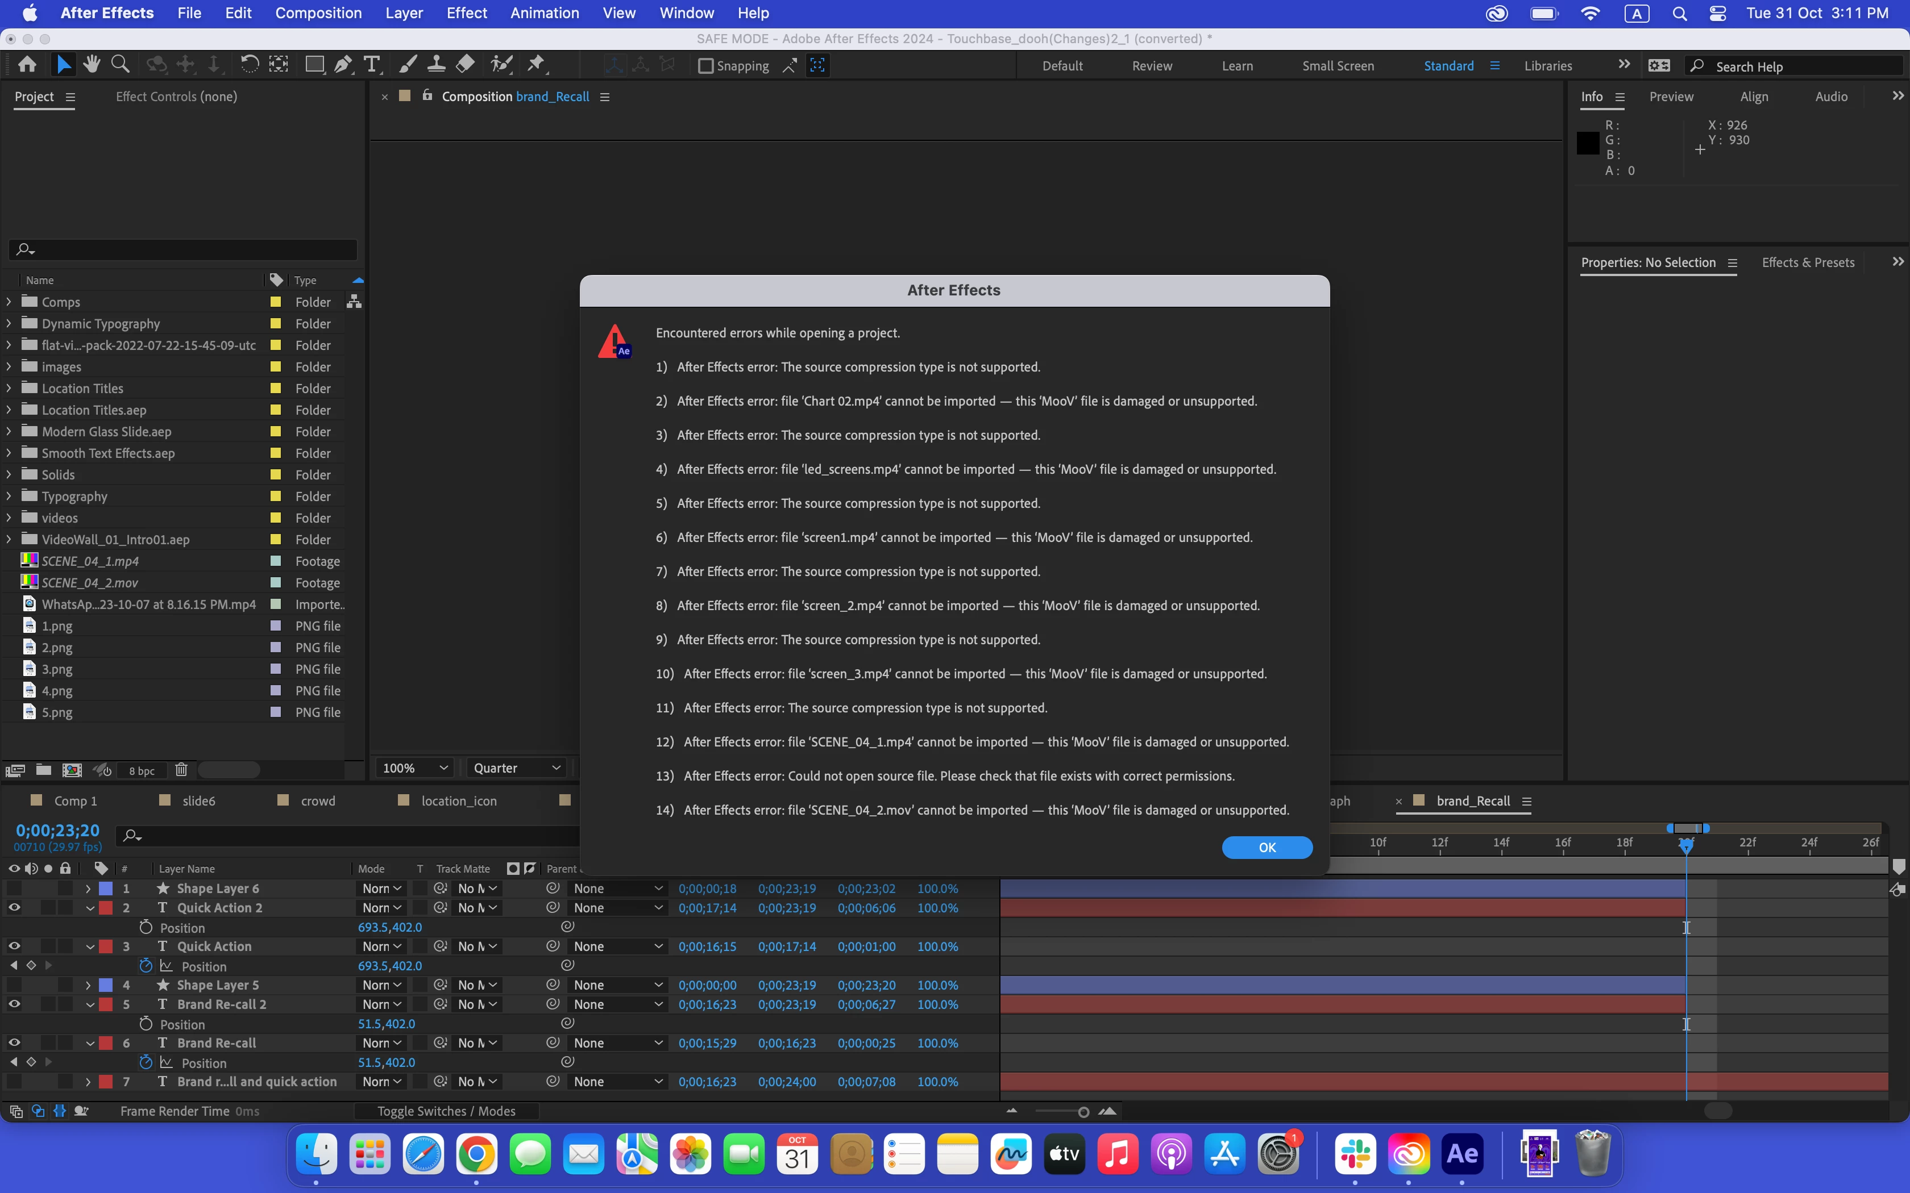The height and width of the screenshot is (1193, 1910).
Task: Select the Puppet Pin tool
Action: tap(537, 65)
